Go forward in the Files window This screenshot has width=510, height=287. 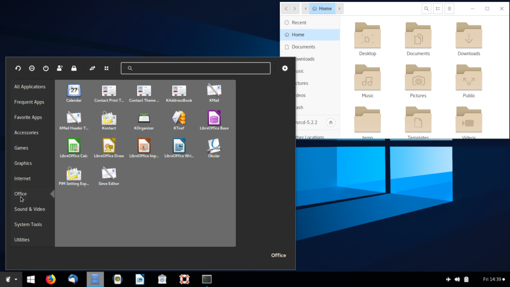click(x=295, y=9)
